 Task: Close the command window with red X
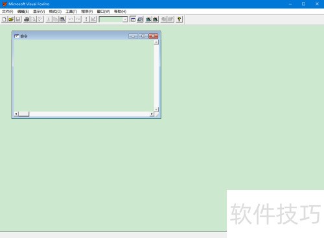click(x=154, y=36)
